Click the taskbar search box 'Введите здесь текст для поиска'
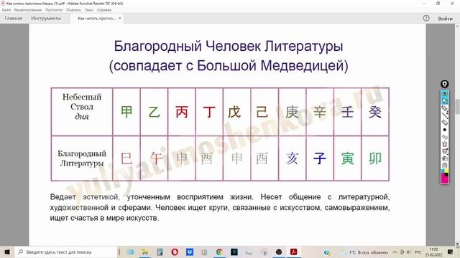This screenshot has width=460, height=258. [x=66, y=252]
